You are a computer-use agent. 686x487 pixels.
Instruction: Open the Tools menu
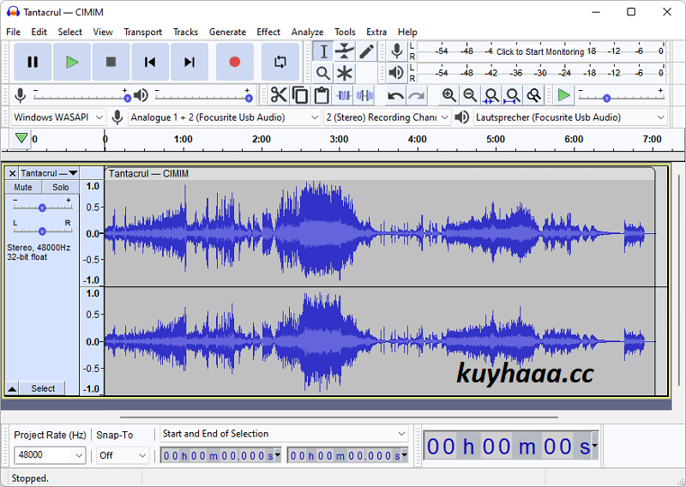(345, 32)
